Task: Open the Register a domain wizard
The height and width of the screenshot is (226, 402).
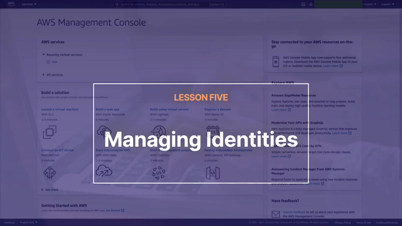Action: 218,109
